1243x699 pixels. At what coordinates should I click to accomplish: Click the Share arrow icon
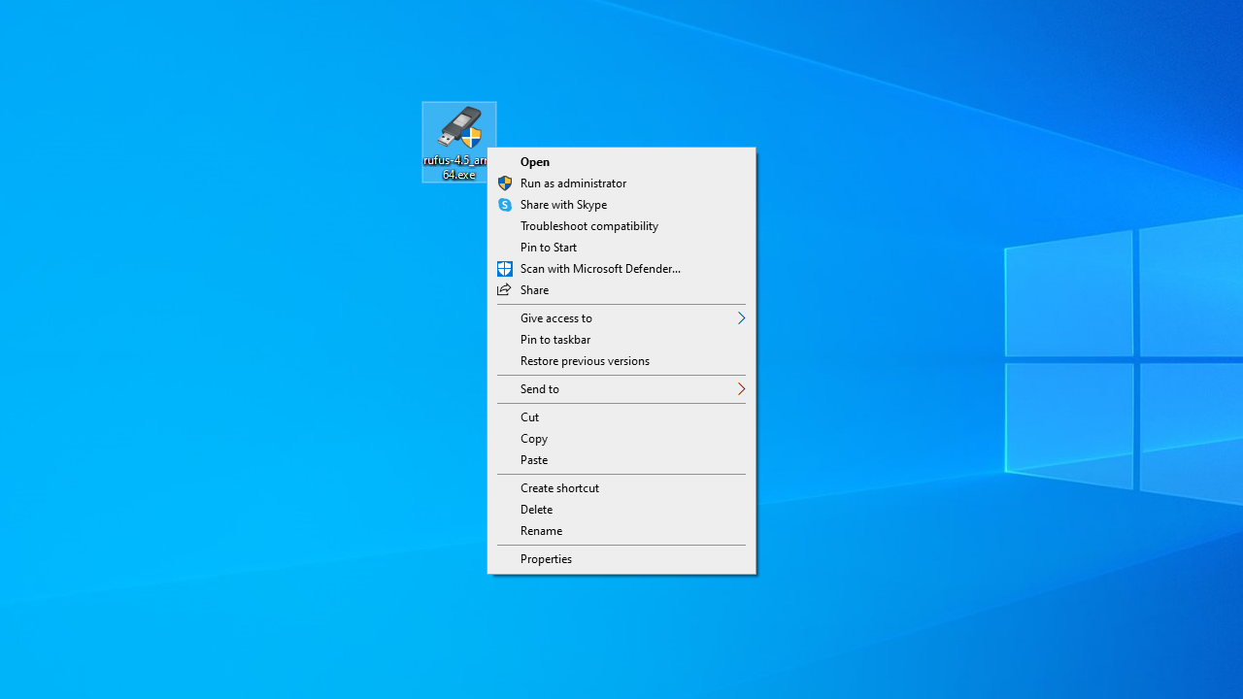click(x=504, y=290)
